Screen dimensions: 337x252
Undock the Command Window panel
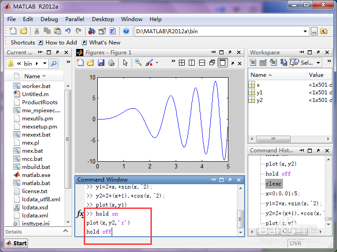(x=230, y=180)
